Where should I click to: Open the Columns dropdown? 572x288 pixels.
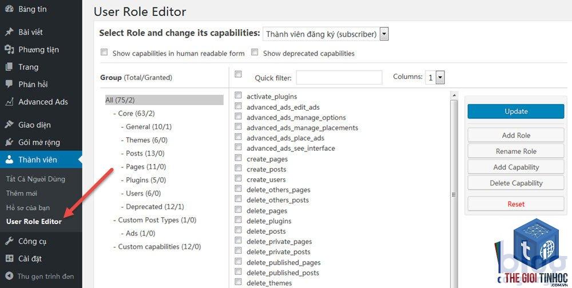tap(435, 78)
